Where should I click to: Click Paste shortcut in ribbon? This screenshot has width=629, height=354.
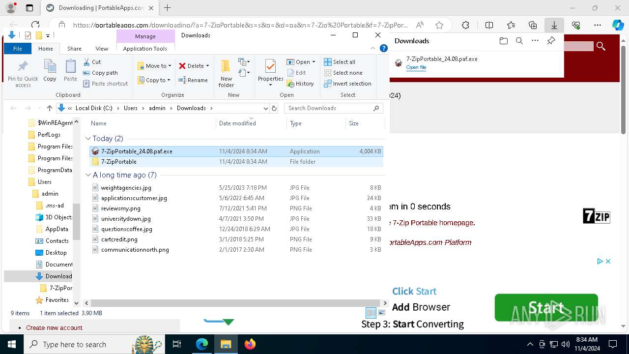(x=106, y=84)
